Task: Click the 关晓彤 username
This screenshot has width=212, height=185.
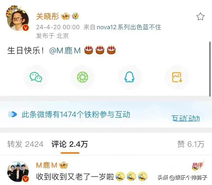Action: click(x=48, y=16)
